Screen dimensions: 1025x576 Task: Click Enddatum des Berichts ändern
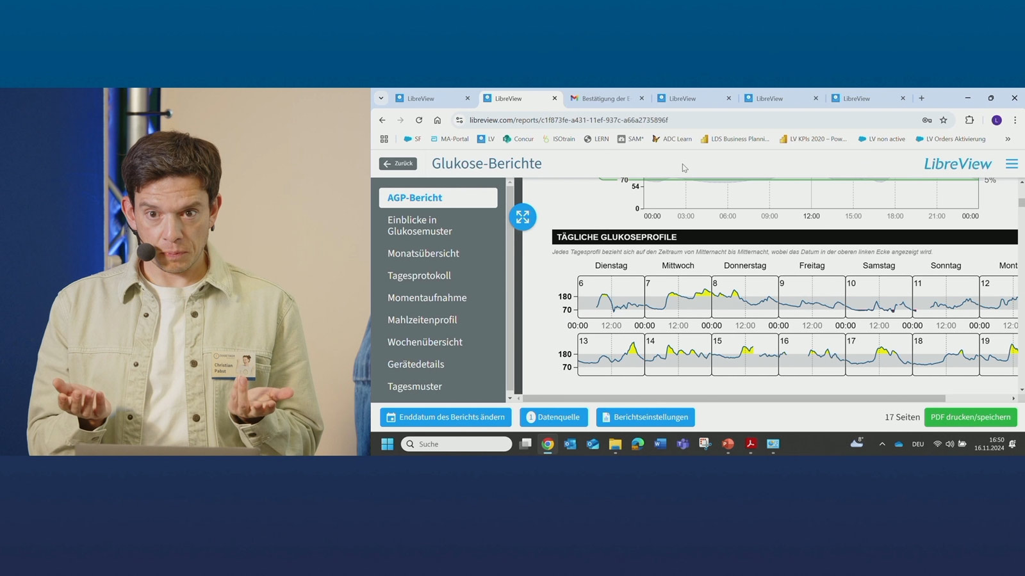445,417
